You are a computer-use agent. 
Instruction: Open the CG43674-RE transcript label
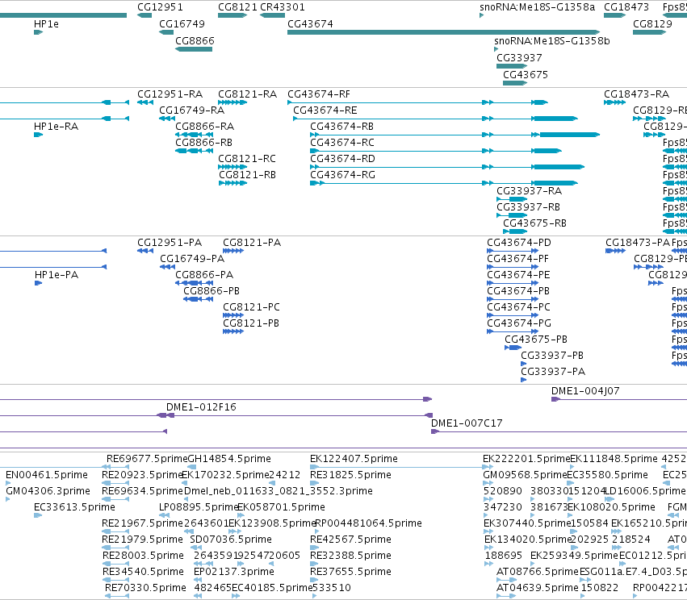click(325, 110)
